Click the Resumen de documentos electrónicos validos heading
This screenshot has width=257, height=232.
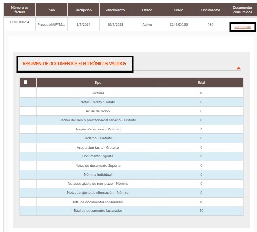point(74,64)
